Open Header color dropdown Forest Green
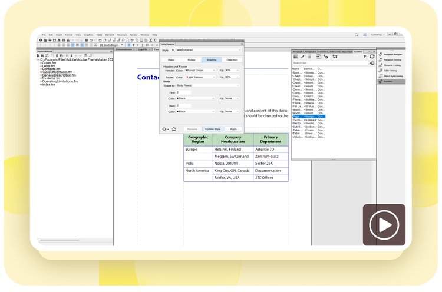The width and height of the screenshot is (442, 292). [200, 71]
